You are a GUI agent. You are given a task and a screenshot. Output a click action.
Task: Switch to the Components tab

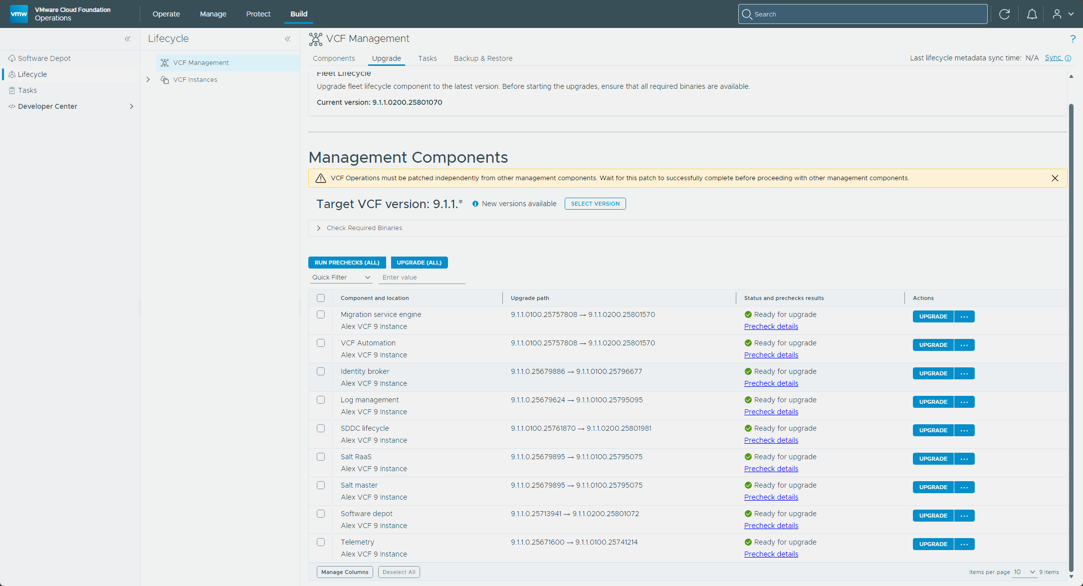(334, 58)
